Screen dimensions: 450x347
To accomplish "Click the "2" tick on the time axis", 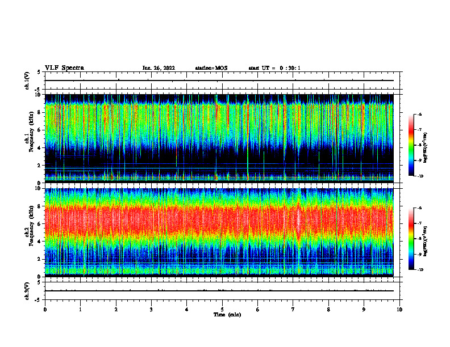I will [116, 310].
